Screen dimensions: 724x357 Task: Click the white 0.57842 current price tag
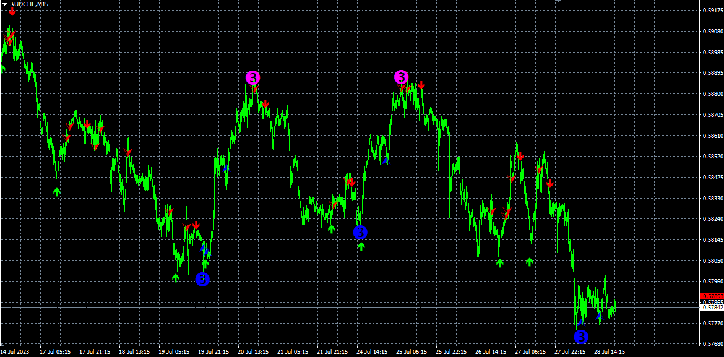712,307
